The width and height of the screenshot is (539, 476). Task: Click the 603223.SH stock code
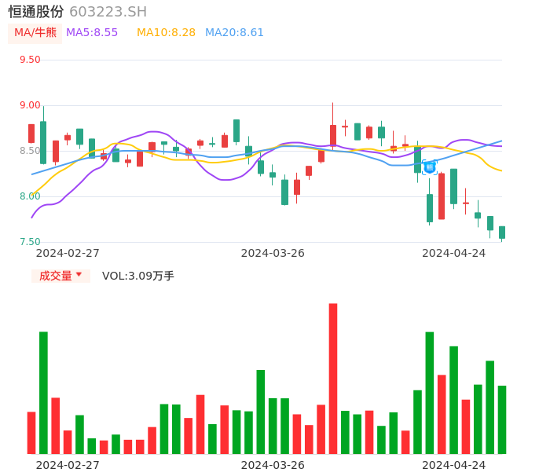[x=108, y=12]
